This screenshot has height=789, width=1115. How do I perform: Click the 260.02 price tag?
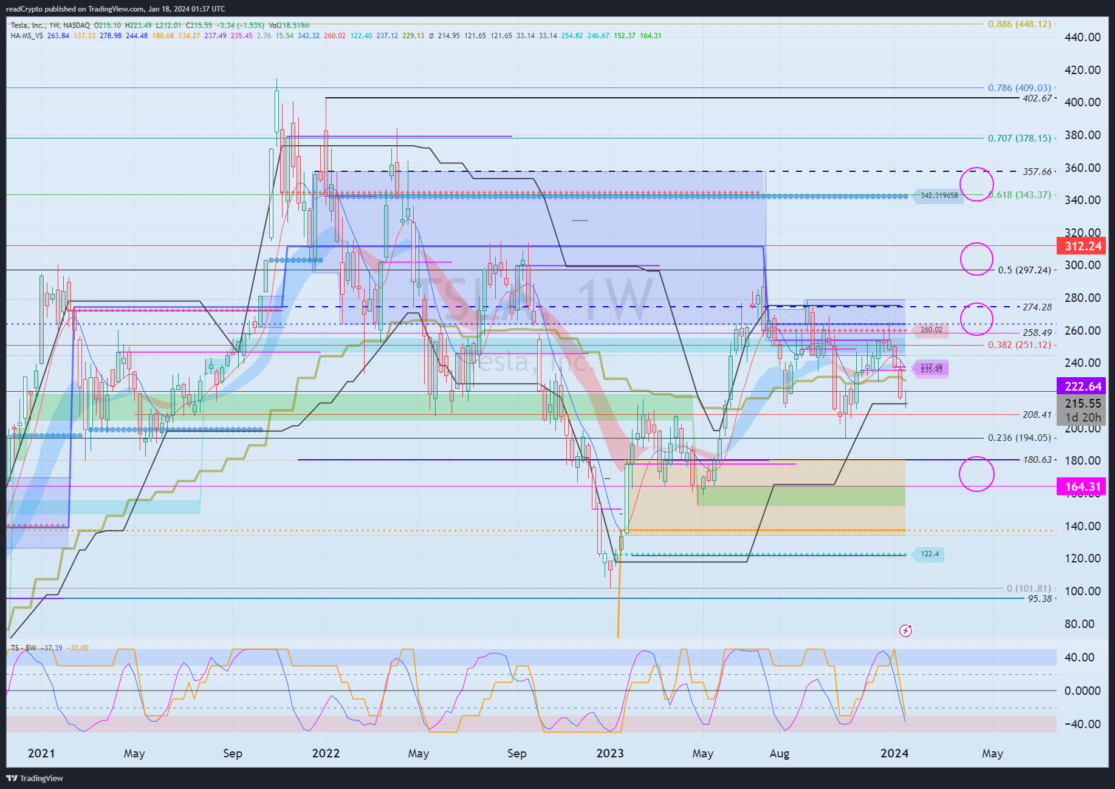tap(931, 330)
